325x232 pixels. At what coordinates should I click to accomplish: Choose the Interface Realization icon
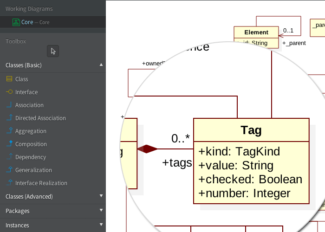[9, 183]
